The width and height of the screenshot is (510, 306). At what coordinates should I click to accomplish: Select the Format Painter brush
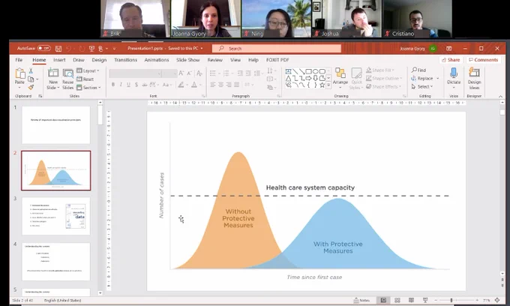click(x=31, y=87)
